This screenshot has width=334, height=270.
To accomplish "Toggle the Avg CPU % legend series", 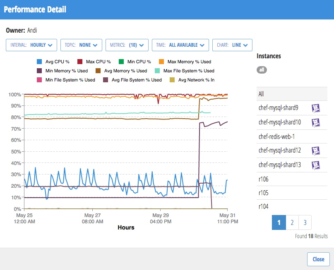I will coord(55,62).
